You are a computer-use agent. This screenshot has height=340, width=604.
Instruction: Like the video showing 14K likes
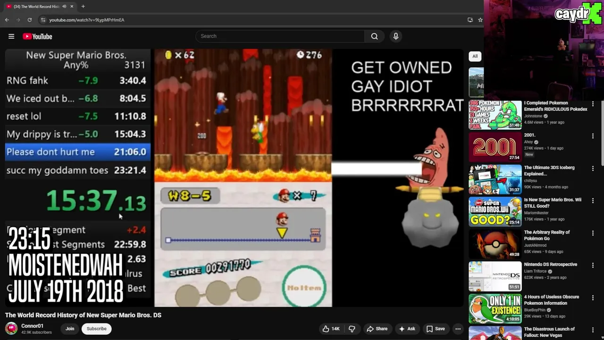click(331, 329)
